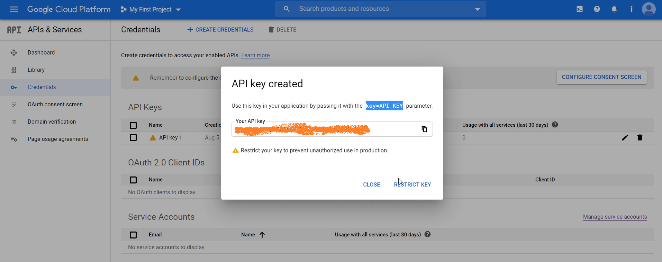Click the Email column header
This screenshot has width=662, height=262.
(x=155, y=234)
